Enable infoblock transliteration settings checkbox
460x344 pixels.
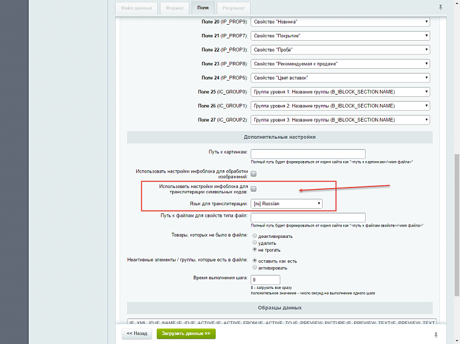click(254, 187)
